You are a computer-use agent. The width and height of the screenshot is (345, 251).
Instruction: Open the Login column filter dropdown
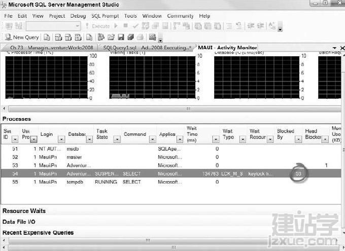(x=61, y=139)
